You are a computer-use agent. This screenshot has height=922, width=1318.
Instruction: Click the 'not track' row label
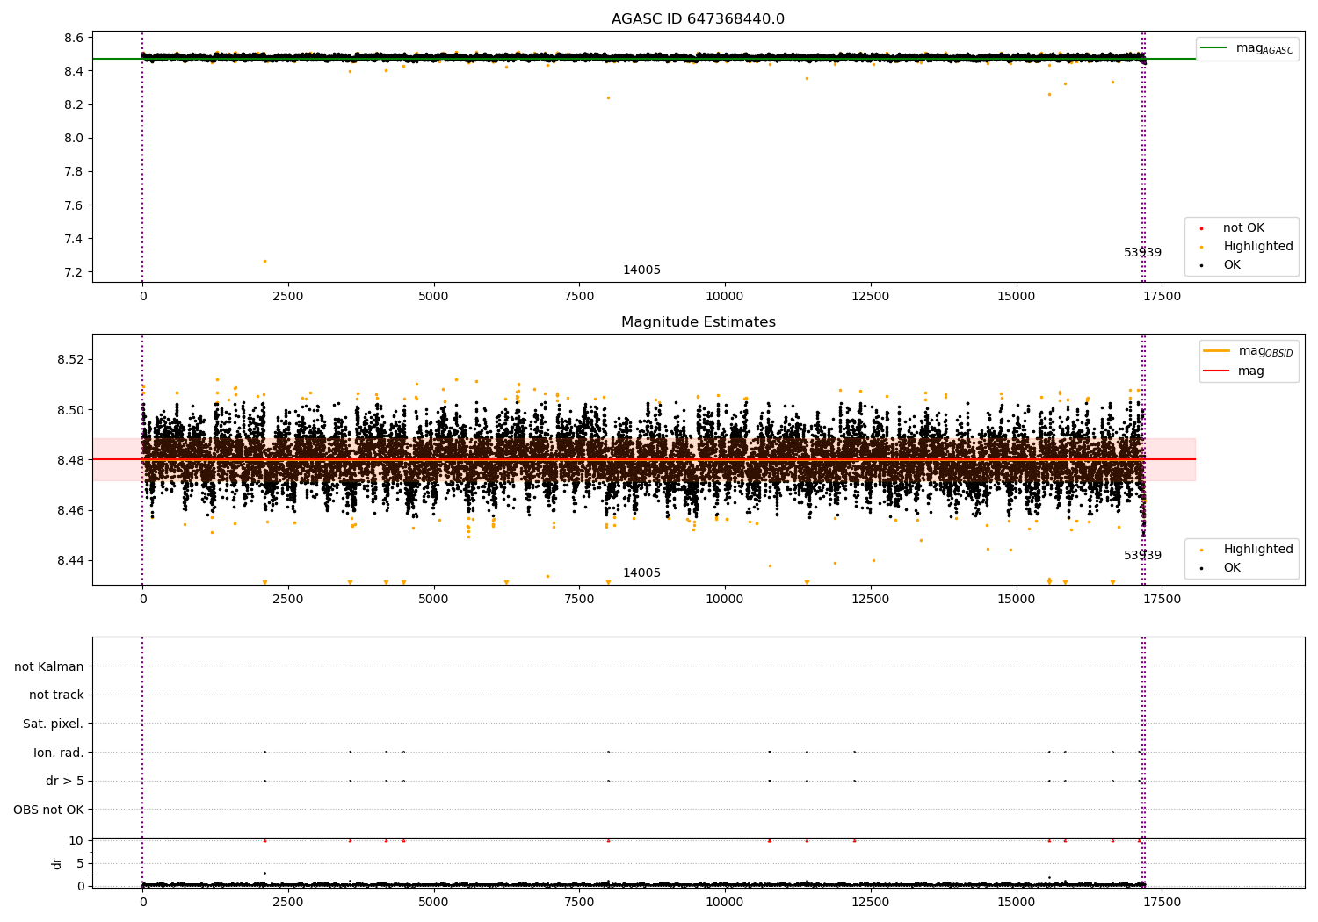[x=56, y=695]
